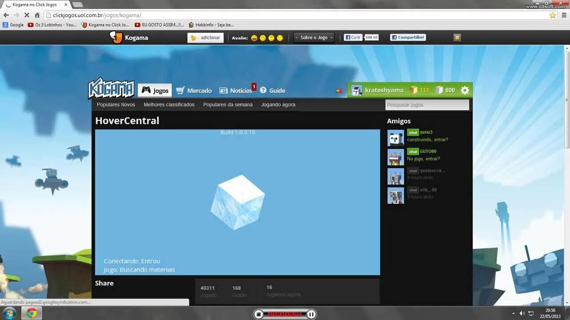Open 'EU GOSTO ASSIM' bookmark
Screen dimensions: 570x320
pyautogui.click(x=159, y=25)
